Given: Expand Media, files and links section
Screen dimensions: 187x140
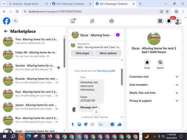Looking at the screenshot, I should (154, 93).
